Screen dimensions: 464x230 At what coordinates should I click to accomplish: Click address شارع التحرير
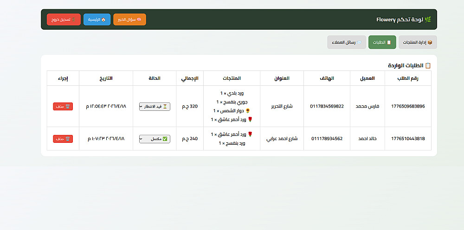pos(282,107)
